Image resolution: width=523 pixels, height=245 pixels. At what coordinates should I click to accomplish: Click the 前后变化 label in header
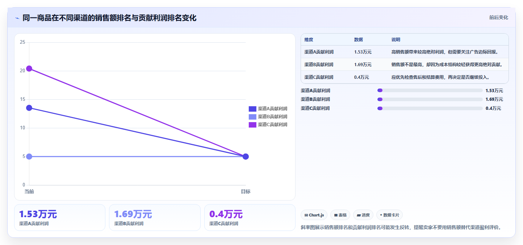[x=498, y=17]
